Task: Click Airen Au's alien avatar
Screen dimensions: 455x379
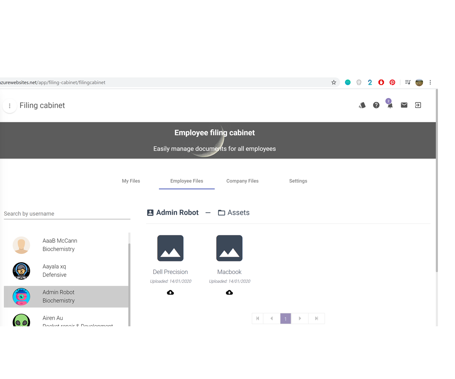Action: [x=21, y=320]
